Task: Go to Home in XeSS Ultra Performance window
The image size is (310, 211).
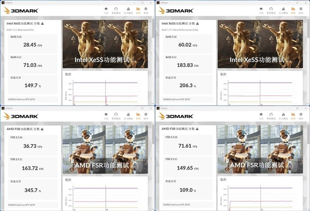Action: point(261,9)
